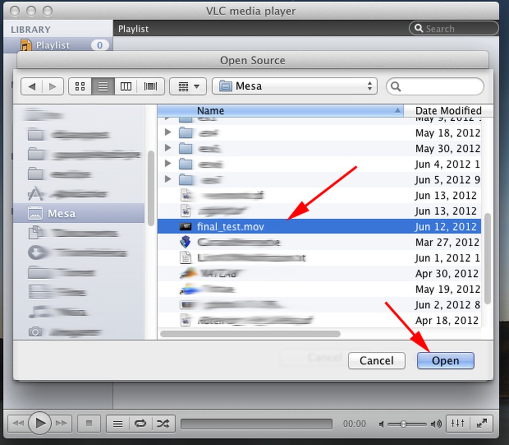
Task: Open the Mesa folder location popup
Action: (x=294, y=86)
